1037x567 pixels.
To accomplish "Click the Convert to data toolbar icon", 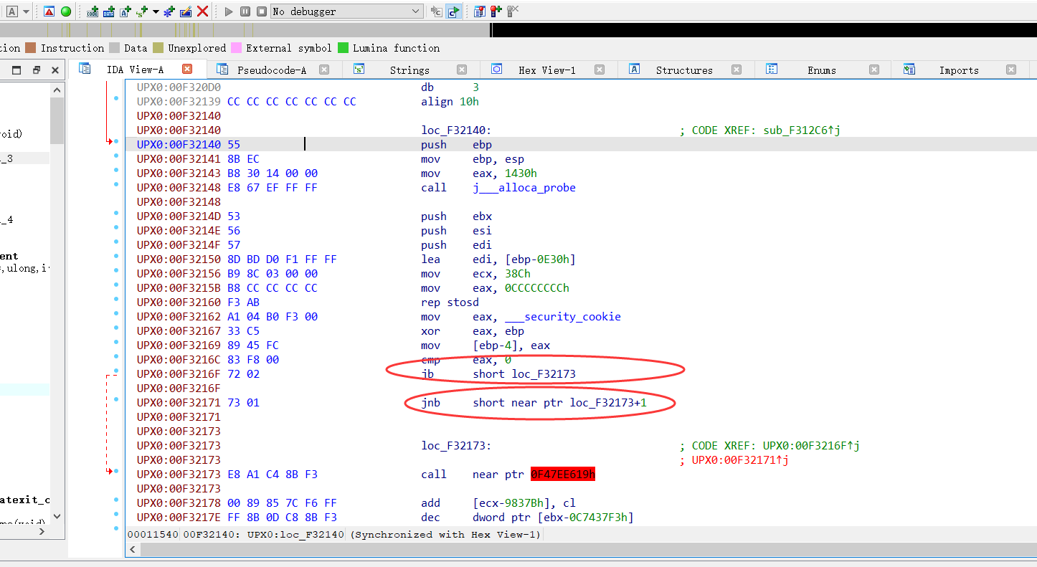I will point(110,11).
